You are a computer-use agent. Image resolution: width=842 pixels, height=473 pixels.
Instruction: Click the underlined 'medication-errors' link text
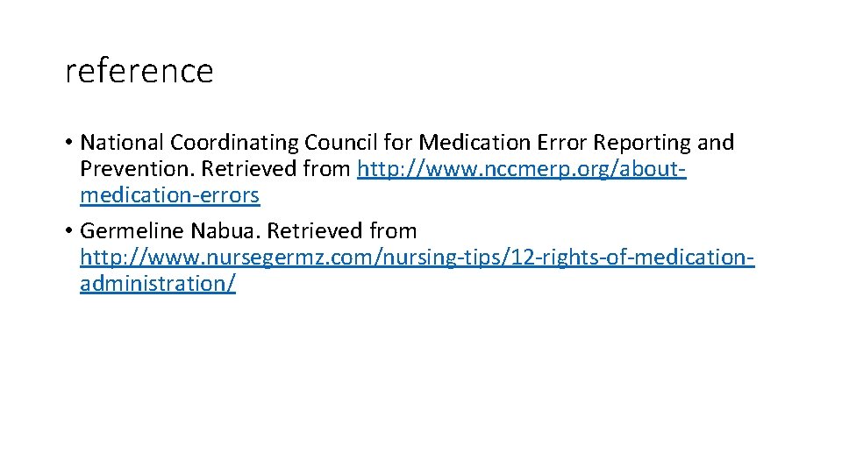(x=169, y=195)
